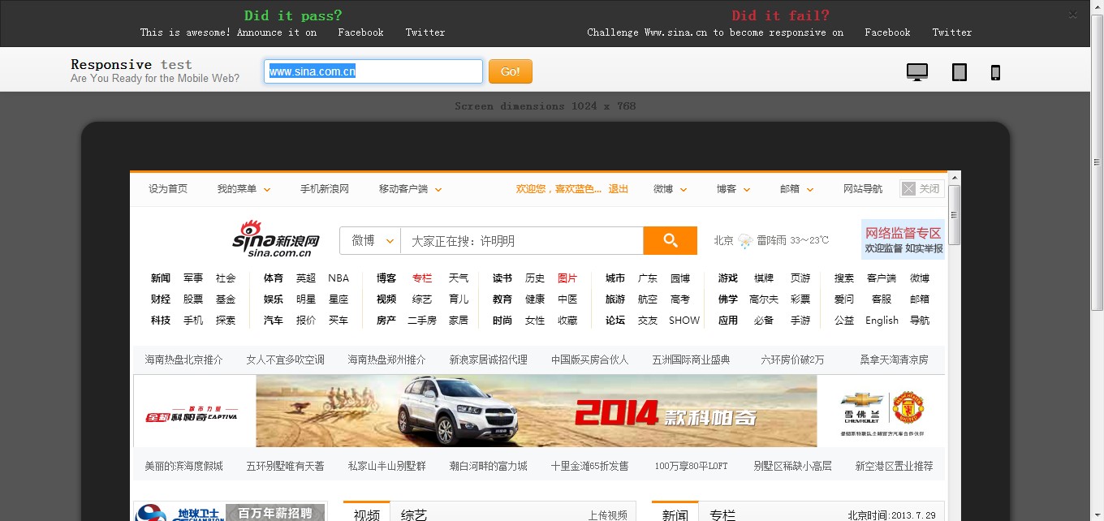Open the NBA link
1104x521 pixels.
[x=339, y=278]
